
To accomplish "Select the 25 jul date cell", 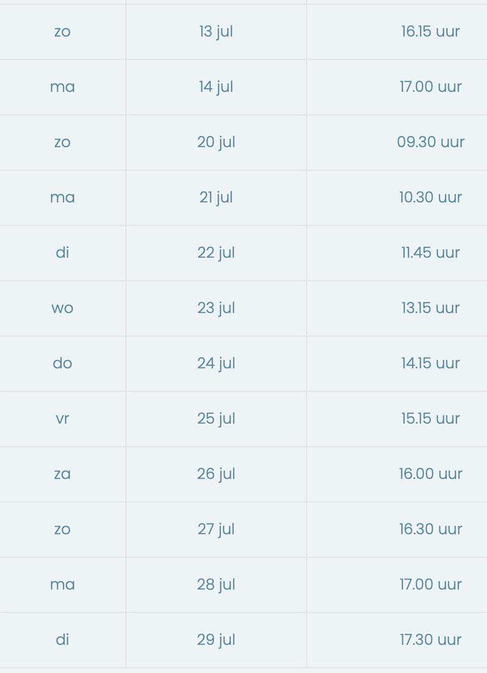I will [216, 420].
